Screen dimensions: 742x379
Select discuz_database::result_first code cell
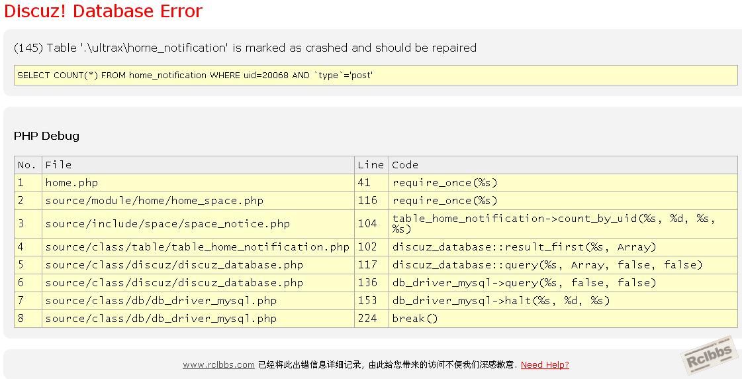(563, 247)
